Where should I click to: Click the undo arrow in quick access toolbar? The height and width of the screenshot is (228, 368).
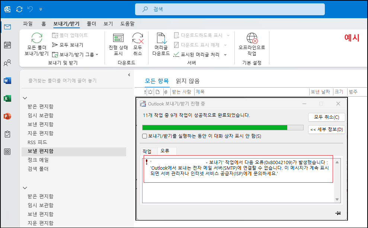click(30, 9)
